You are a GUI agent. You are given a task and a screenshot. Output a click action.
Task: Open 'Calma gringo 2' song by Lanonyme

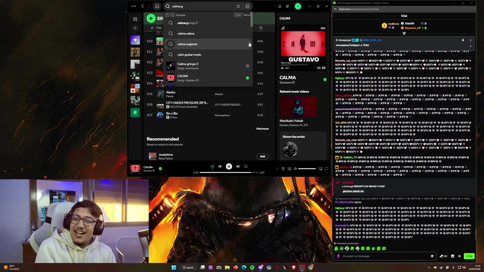click(208, 66)
